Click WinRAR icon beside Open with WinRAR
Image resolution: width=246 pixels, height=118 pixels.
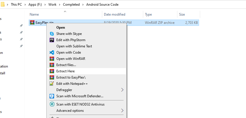point(52,59)
